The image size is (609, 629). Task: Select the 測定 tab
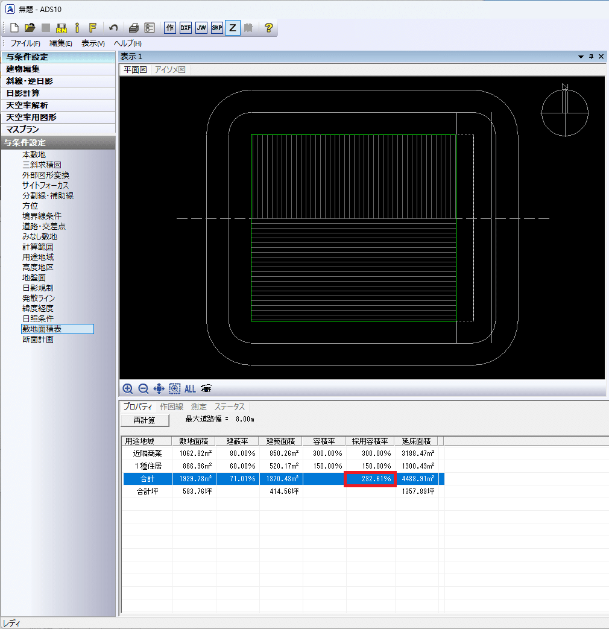198,406
